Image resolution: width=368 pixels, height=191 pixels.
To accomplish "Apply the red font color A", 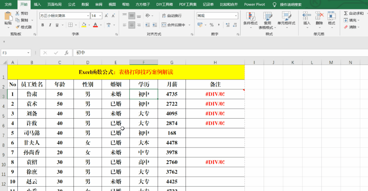I will click(95, 25).
